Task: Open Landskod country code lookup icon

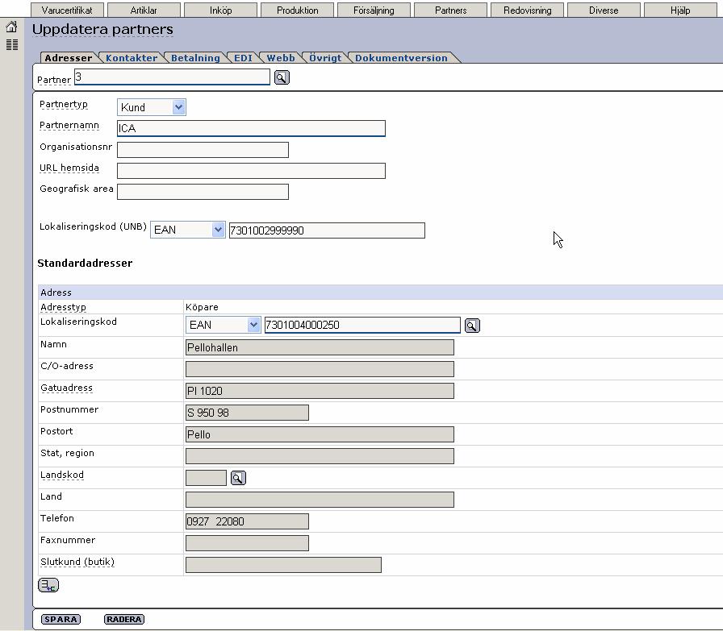Action: [x=238, y=478]
